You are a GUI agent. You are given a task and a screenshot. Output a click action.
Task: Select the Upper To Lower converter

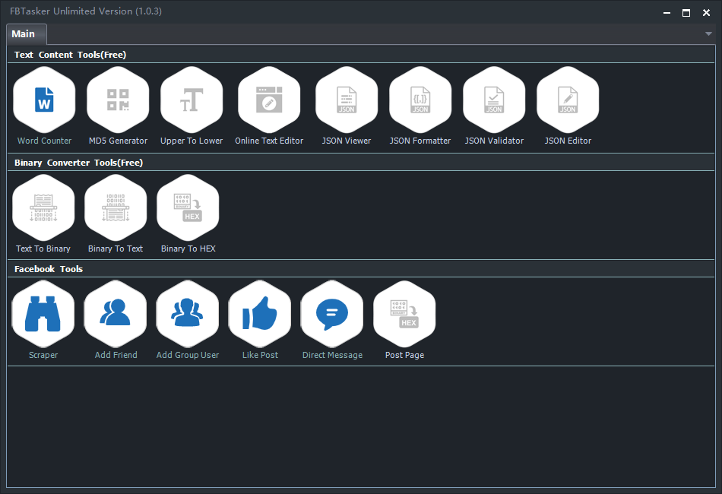(x=192, y=100)
